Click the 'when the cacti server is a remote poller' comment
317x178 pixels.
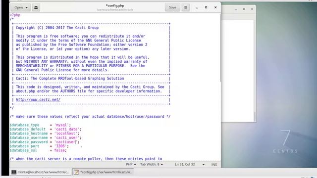pos(86,159)
